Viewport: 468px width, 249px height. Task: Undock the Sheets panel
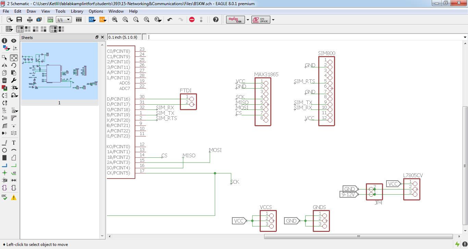point(97,37)
